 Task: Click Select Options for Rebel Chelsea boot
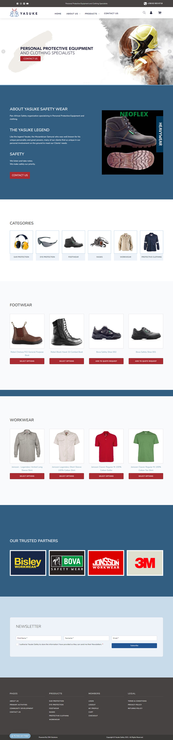click(x=27, y=361)
